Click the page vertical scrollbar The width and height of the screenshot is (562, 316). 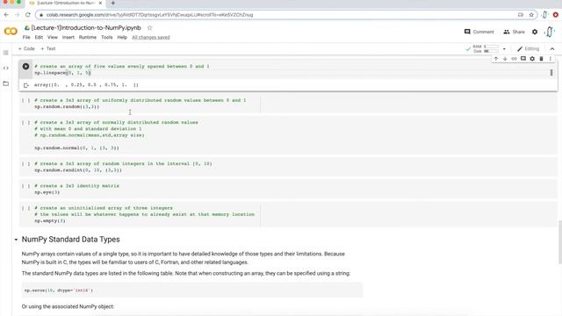pos(560,242)
